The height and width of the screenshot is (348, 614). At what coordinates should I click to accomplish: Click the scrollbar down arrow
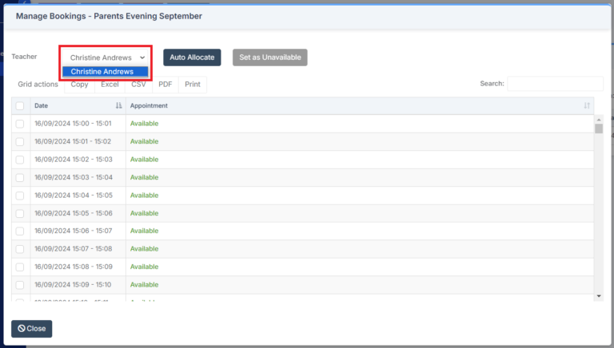[599, 296]
